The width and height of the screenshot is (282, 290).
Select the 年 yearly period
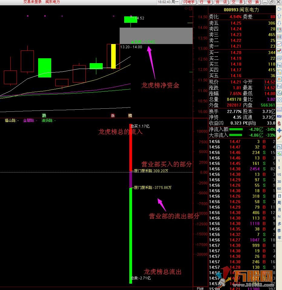coord(279,237)
